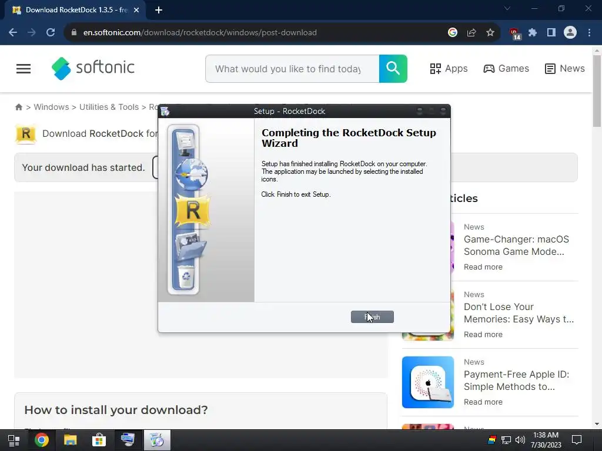
Task: Select the address bar URL
Action: (200, 33)
